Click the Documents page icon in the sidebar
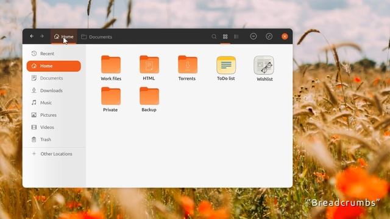This screenshot has width=390, height=219. click(x=34, y=78)
